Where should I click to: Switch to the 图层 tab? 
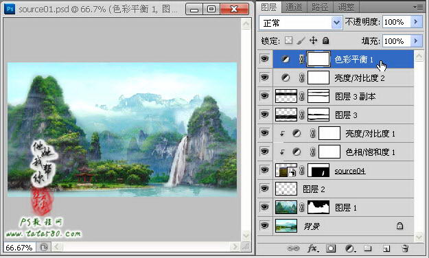pyautogui.click(x=268, y=7)
